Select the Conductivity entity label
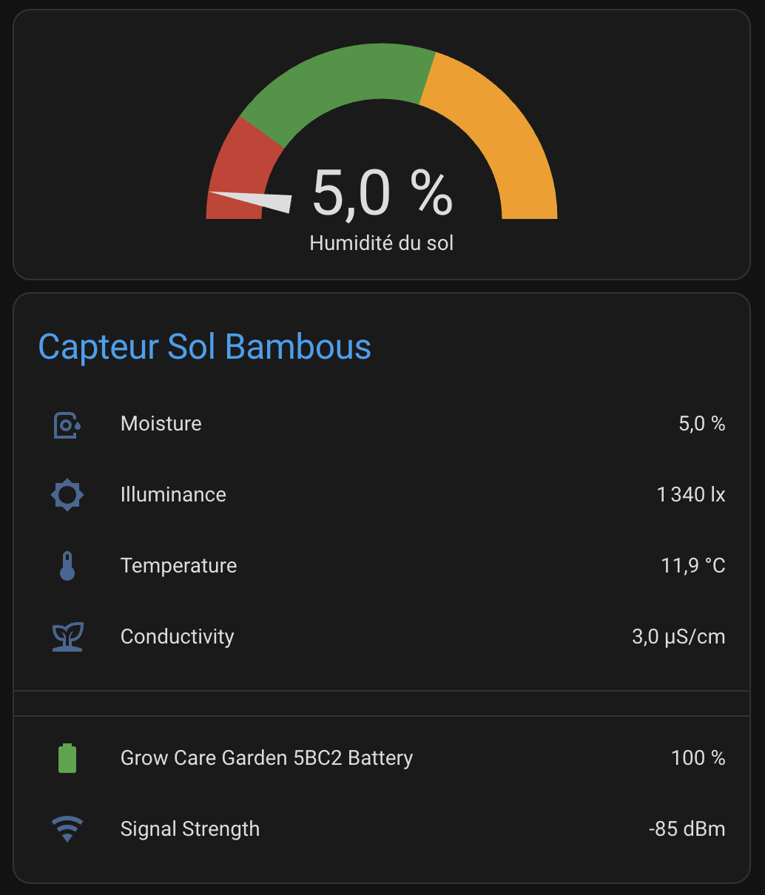765x895 pixels. click(177, 637)
